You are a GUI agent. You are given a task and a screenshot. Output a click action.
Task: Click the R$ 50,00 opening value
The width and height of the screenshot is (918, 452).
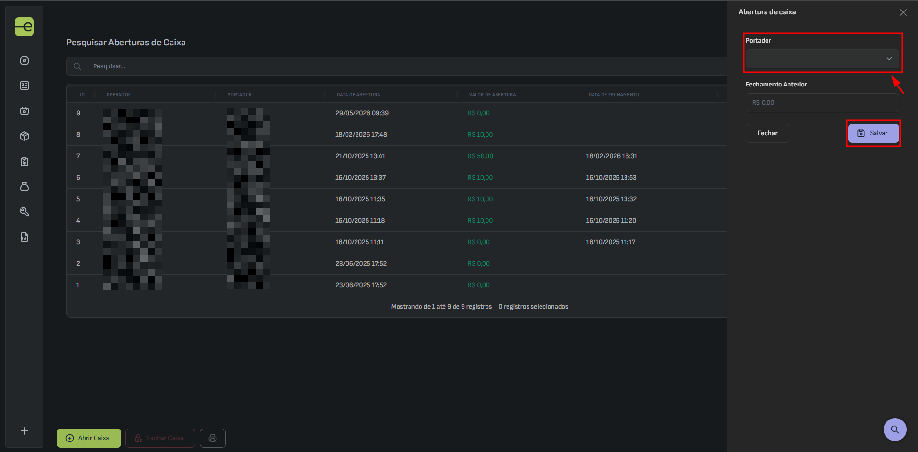[x=480, y=156]
